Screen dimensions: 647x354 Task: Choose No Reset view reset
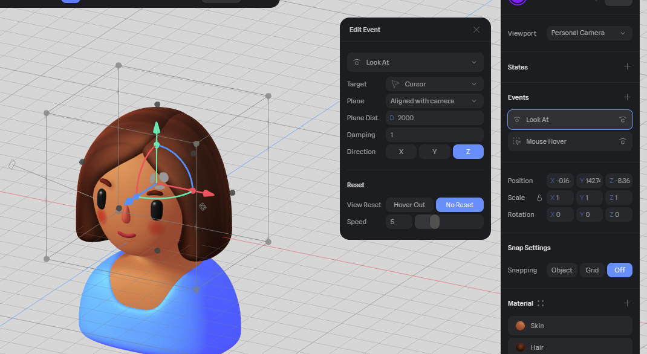click(x=460, y=205)
